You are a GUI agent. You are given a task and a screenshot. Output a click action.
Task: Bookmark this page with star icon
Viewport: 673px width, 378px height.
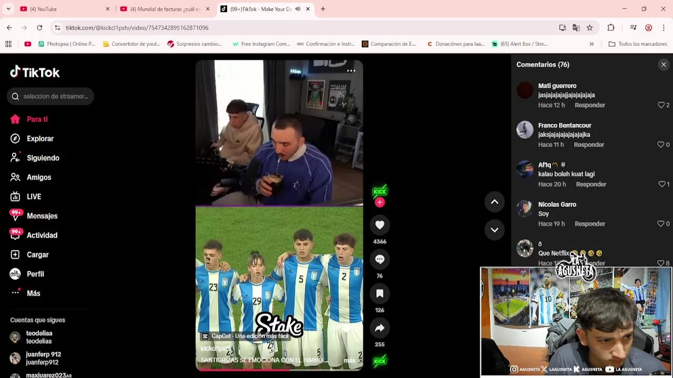pyautogui.click(x=589, y=28)
